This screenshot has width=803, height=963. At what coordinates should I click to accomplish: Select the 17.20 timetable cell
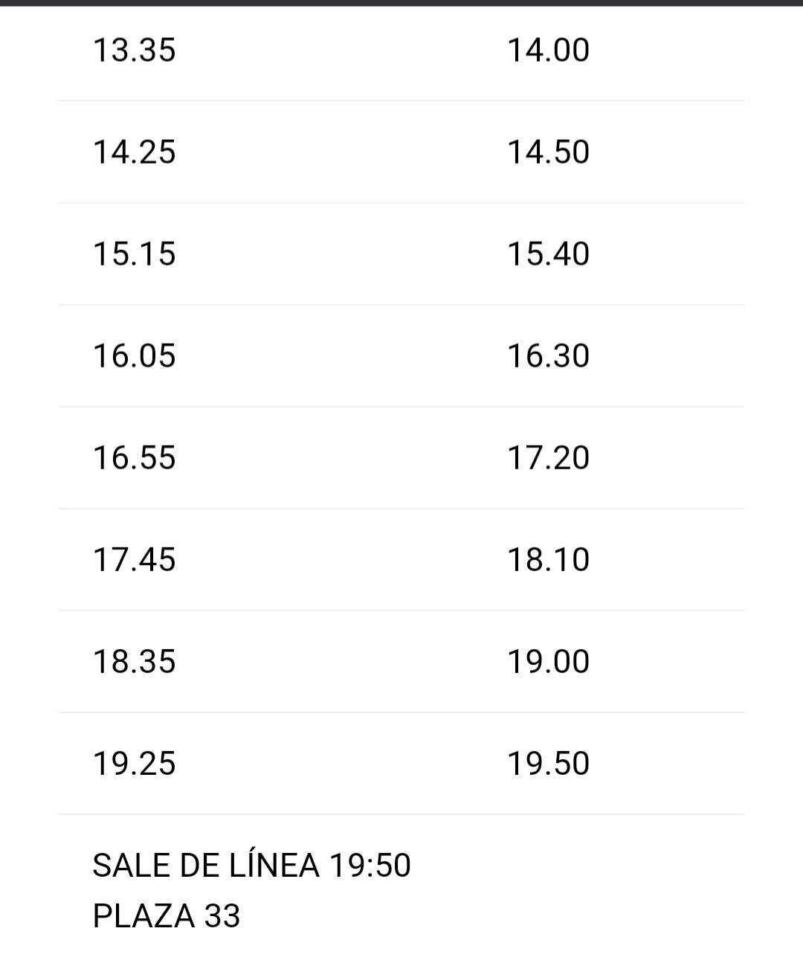tap(548, 458)
